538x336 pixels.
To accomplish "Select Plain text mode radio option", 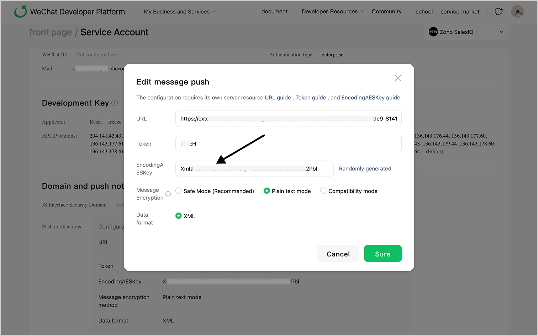I will [267, 191].
